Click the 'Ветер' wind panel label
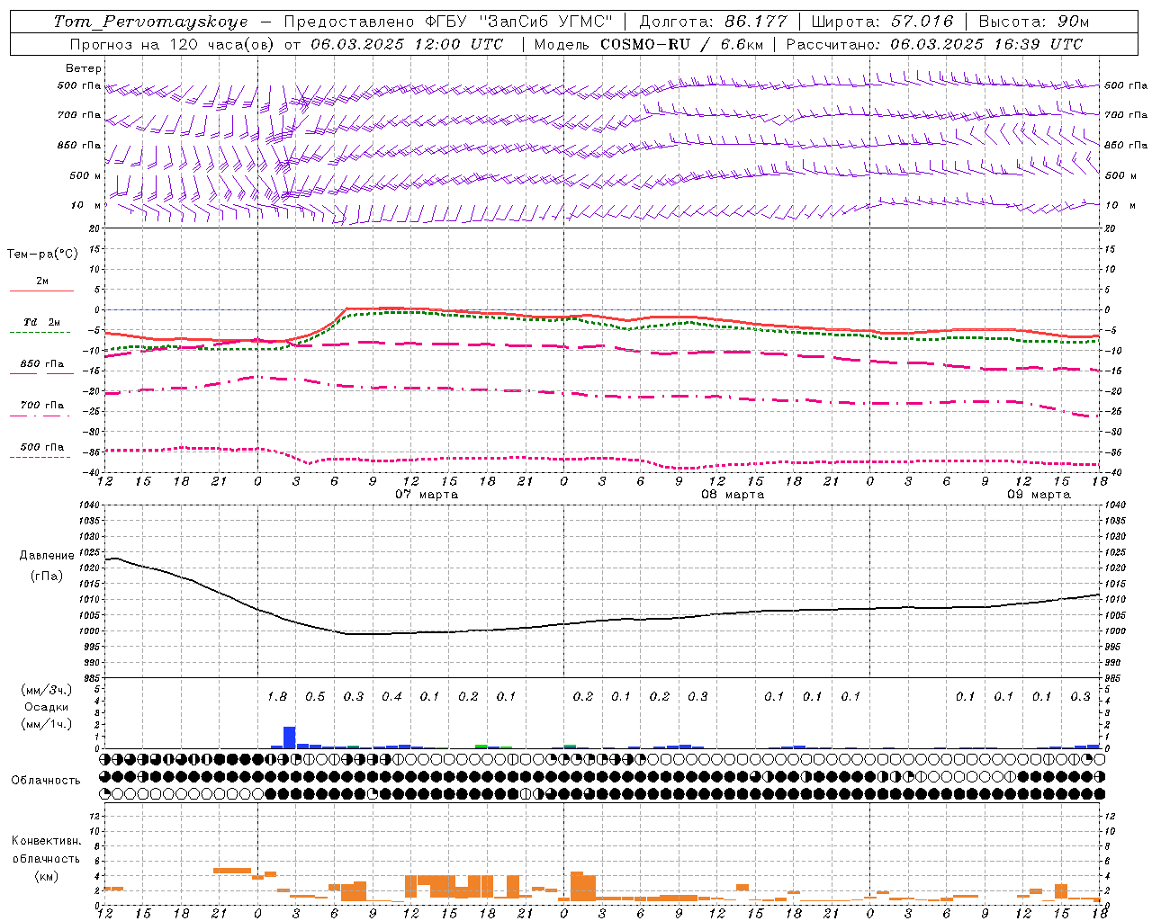 click(84, 68)
